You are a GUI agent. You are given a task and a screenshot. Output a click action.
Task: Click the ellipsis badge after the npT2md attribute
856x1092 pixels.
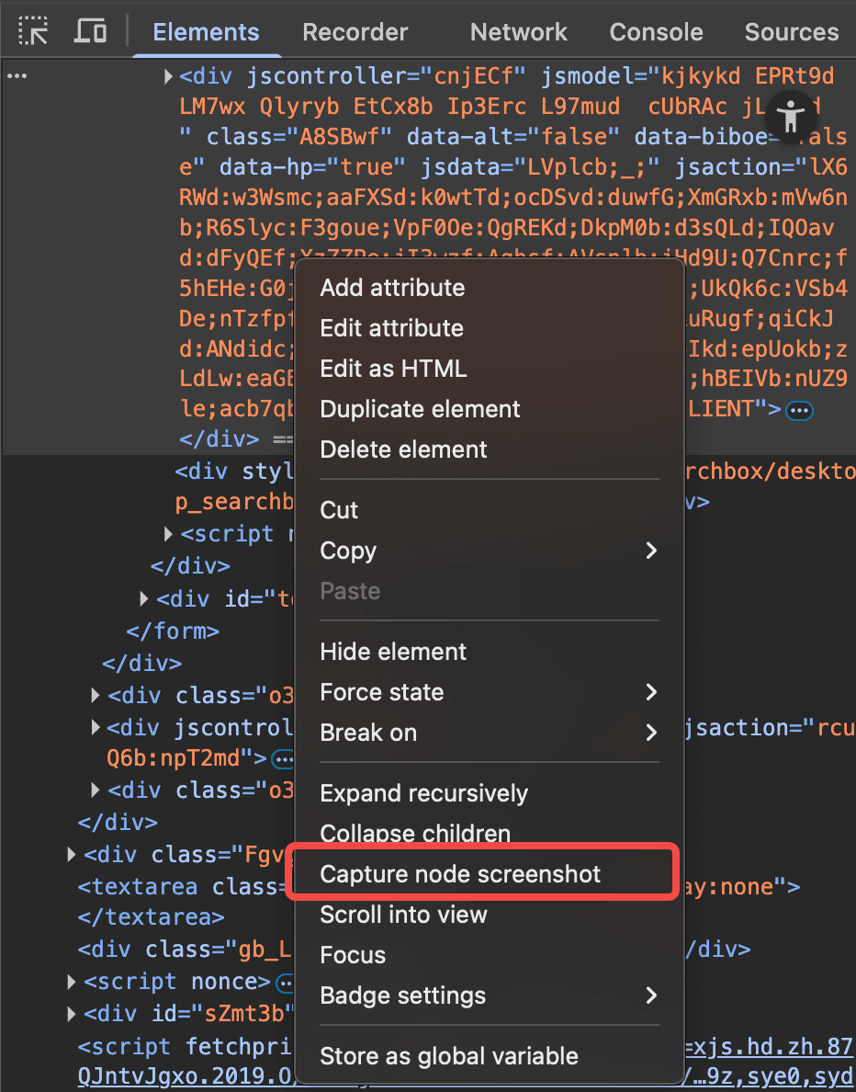point(283,759)
